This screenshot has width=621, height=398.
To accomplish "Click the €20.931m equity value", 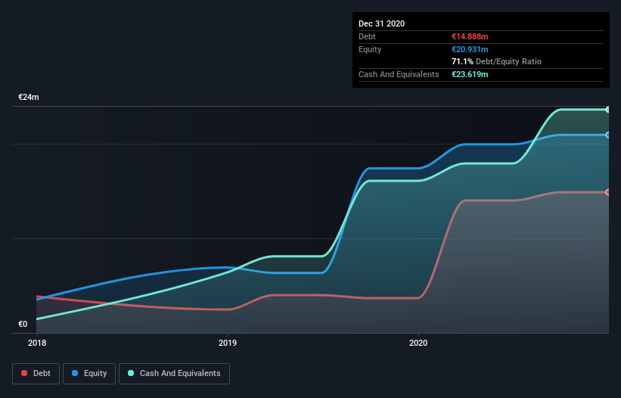I will coord(470,49).
